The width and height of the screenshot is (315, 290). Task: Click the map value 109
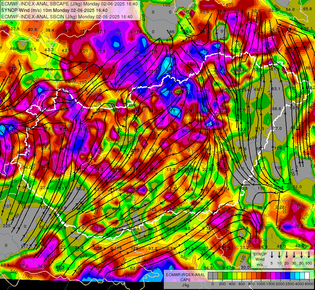tap(278, 148)
